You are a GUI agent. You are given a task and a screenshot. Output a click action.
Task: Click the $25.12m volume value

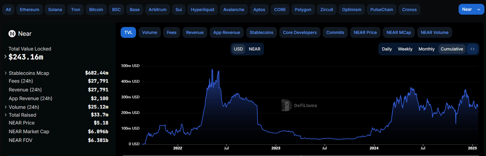(x=98, y=107)
